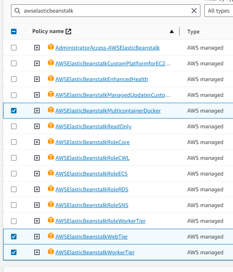The width and height of the screenshot is (233, 272).
Task: Expand AWSElasticBeanstalkMulticontainerDocker row details
Action: tap(37, 111)
